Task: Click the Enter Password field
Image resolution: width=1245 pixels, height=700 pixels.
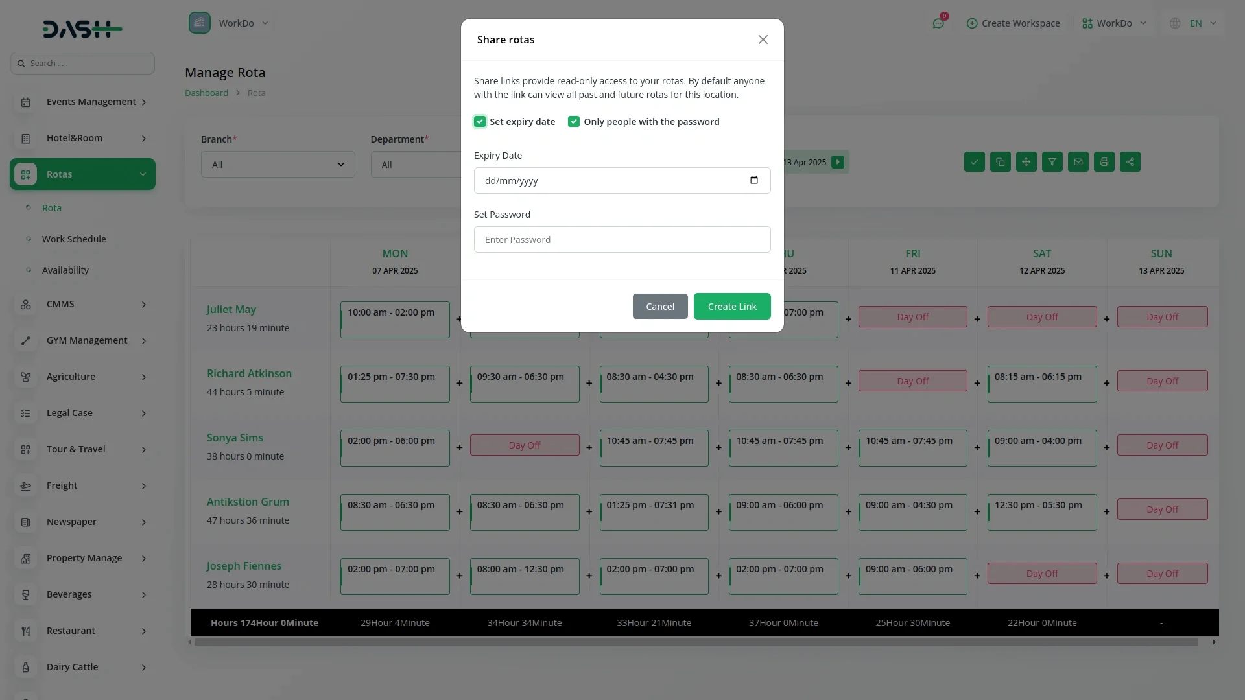Action: (x=622, y=240)
